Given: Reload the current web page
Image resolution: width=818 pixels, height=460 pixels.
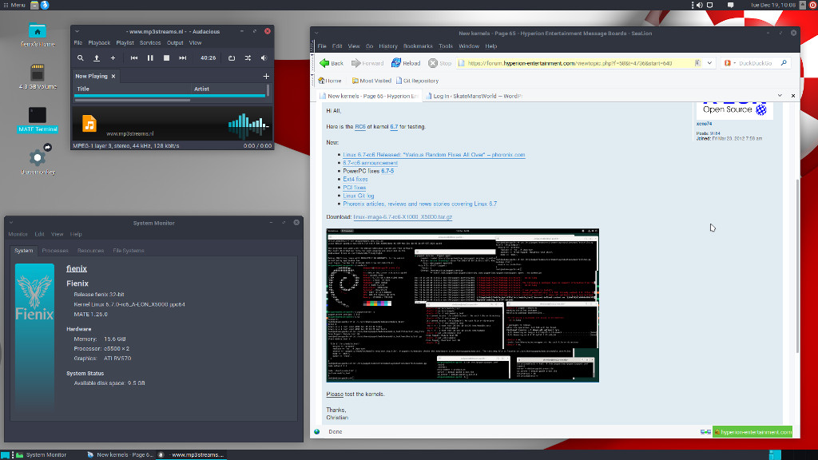Looking at the screenshot, I should pos(406,63).
